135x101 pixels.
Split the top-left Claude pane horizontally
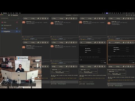point(45,19)
